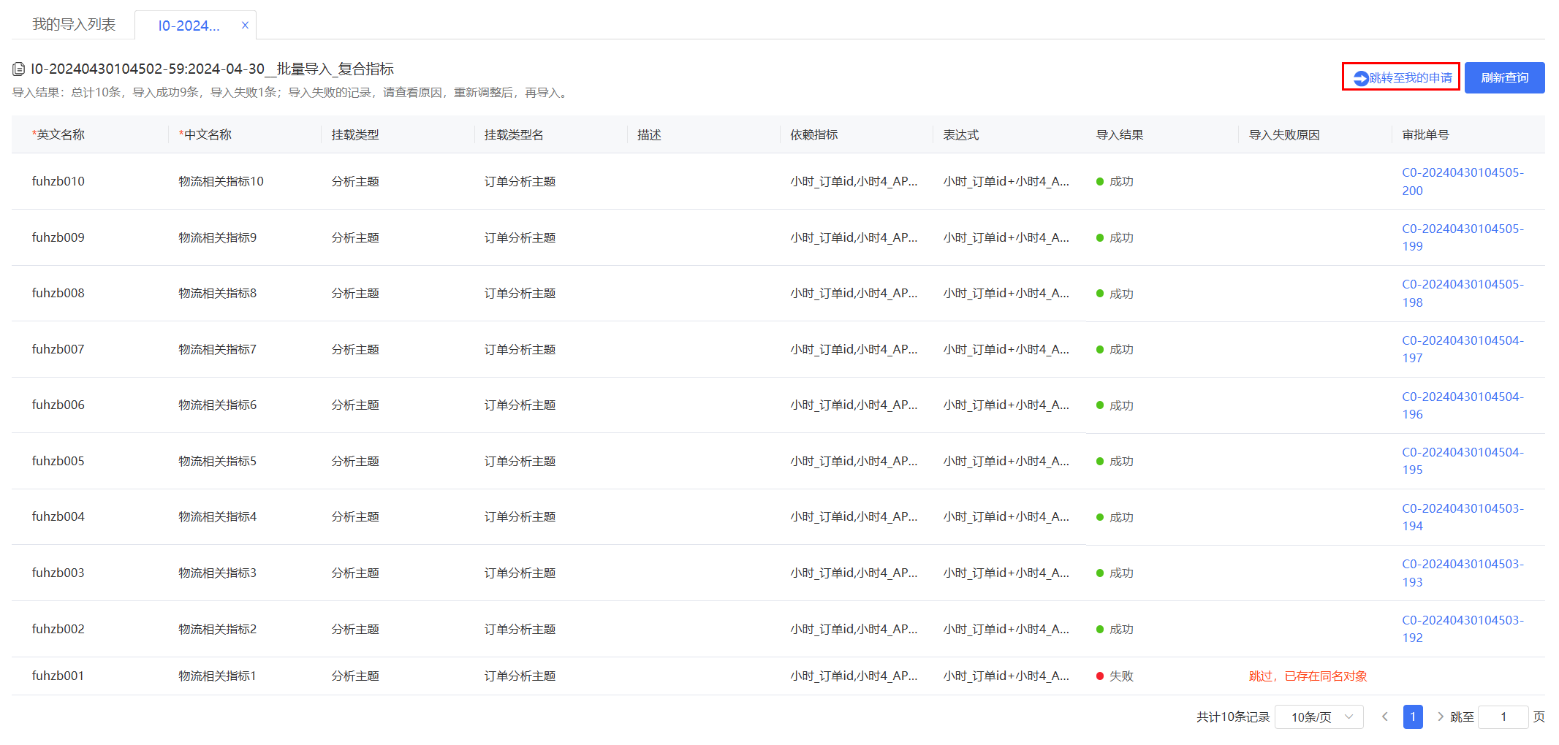
Task: Select page 1 in pagination
Action: point(1413,717)
